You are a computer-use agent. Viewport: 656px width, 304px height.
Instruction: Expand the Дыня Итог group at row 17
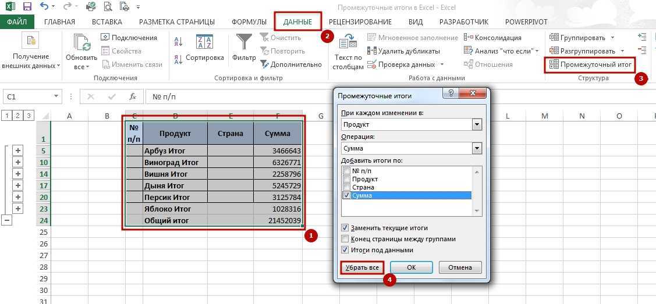point(18,185)
